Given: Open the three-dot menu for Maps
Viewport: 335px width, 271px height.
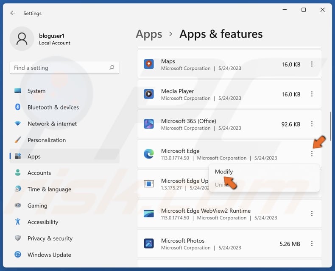Looking at the screenshot, I should 312,64.
